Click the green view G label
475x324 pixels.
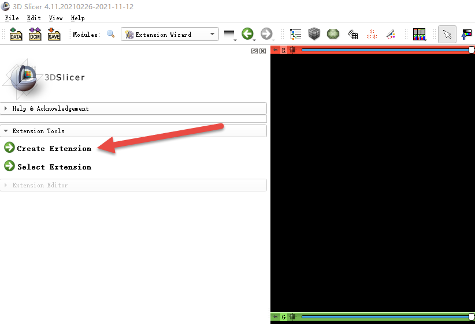click(284, 317)
